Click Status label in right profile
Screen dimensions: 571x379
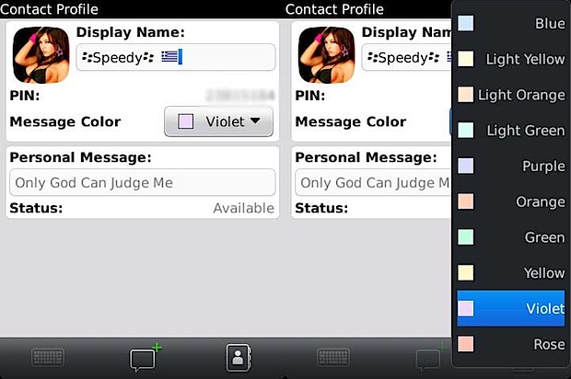pos(321,208)
